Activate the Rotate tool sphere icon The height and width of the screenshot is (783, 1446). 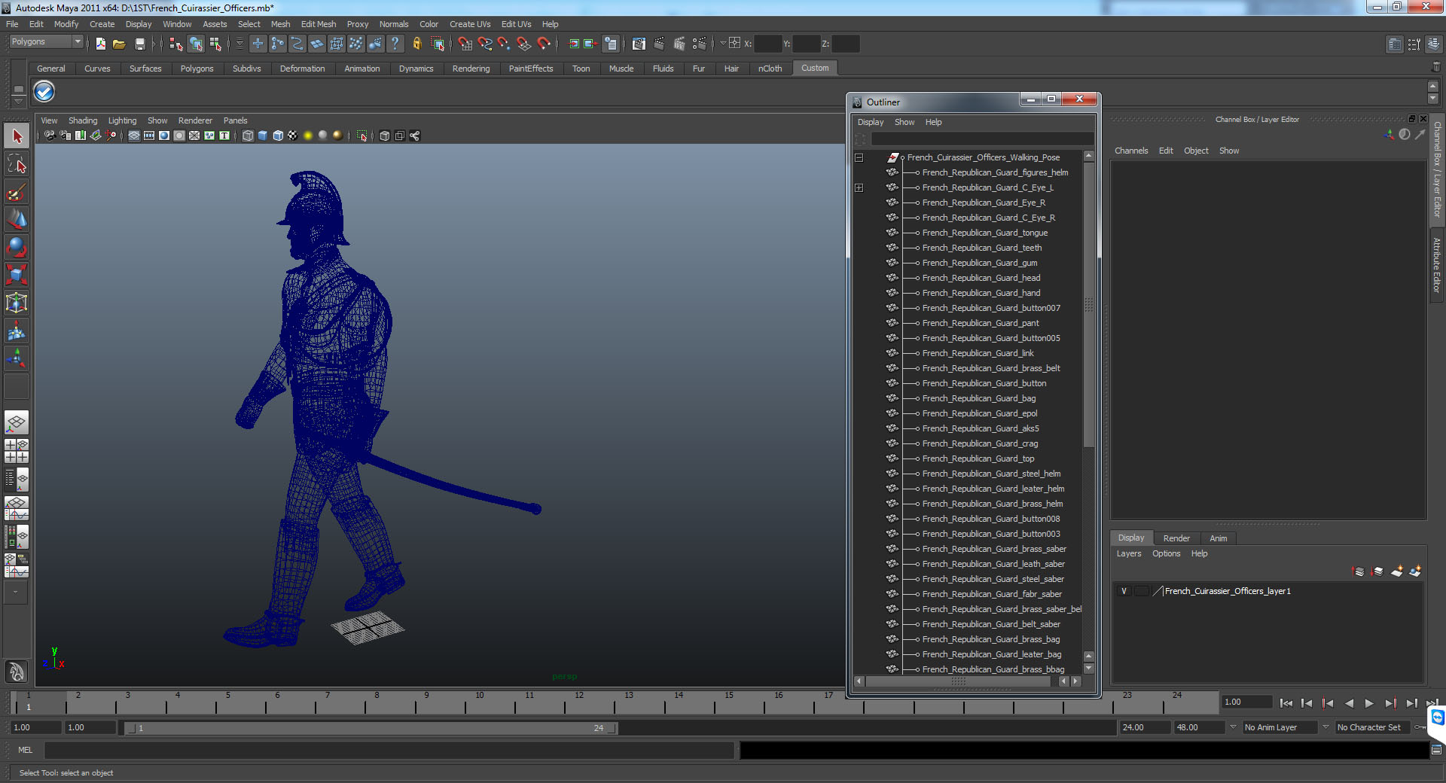click(x=17, y=248)
